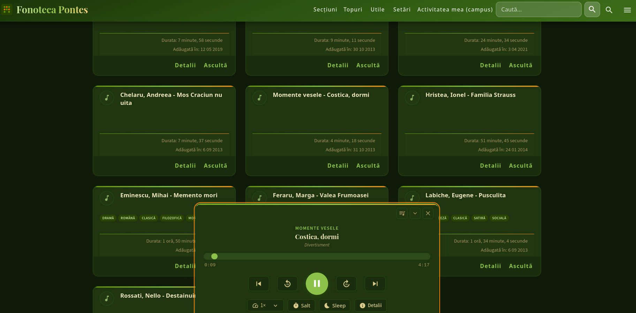Toggle the Sleep timer
Image resolution: width=636 pixels, height=313 pixels.
coord(335,305)
